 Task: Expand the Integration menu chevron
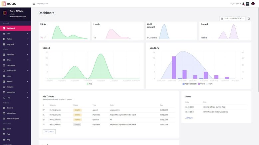tap(28, 92)
